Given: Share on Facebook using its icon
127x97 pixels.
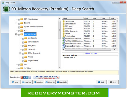Looking at the screenshot, I should (24, 77).
